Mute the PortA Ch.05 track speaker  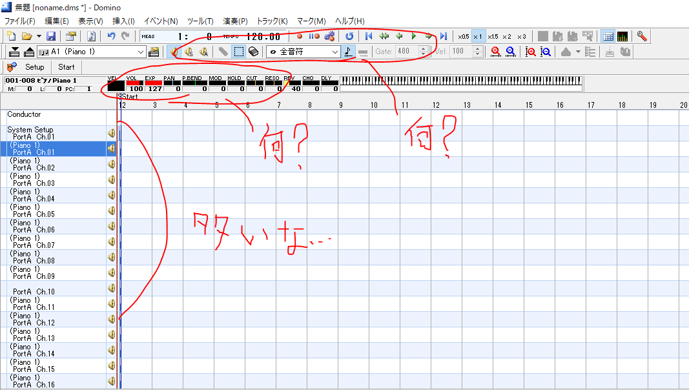pos(112,210)
